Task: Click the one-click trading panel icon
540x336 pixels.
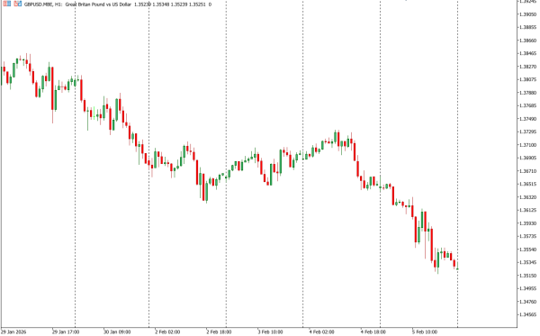Action: (18, 5)
